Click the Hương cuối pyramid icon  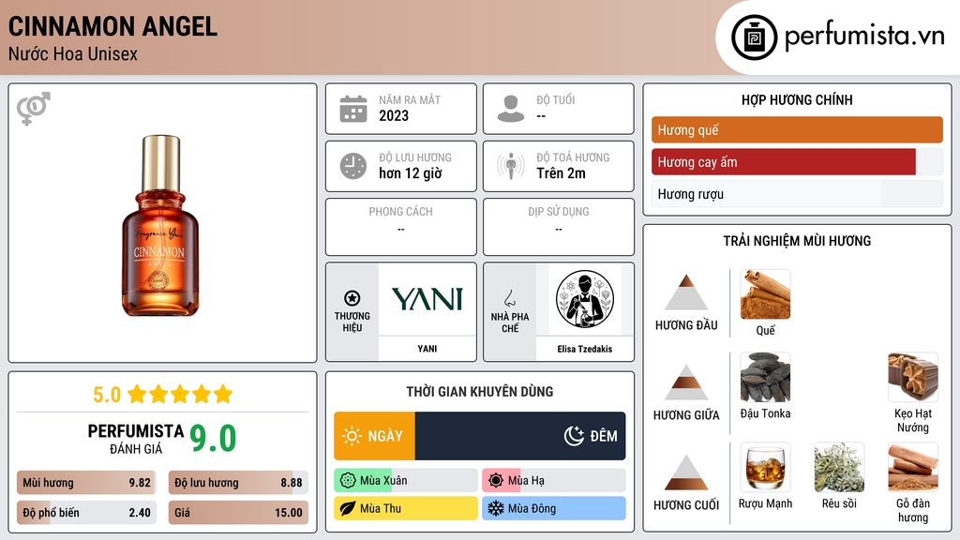[686, 472]
